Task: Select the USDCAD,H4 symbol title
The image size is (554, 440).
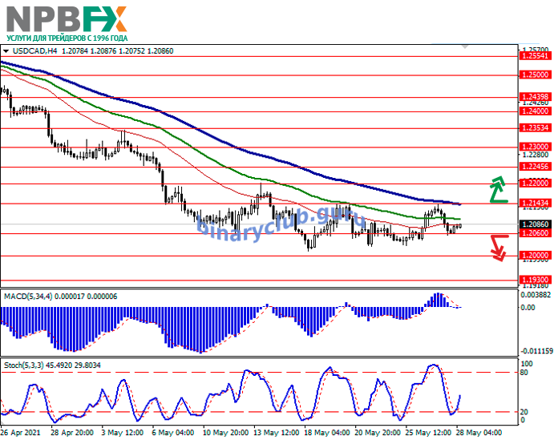Action: click(30, 50)
